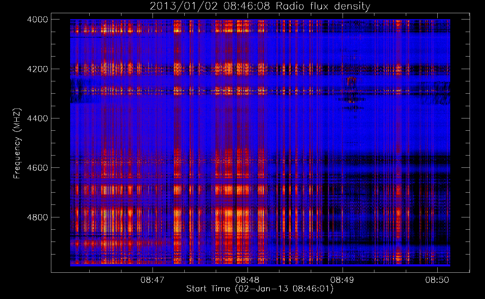
Task: Click the 4000 frequency axis label
Action: coord(37,19)
